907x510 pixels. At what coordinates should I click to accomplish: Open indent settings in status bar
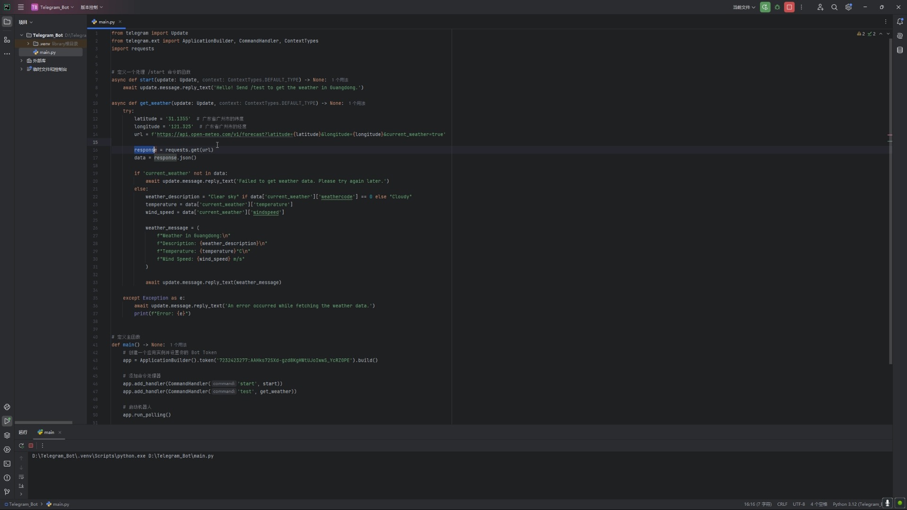click(x=819, y=504)
